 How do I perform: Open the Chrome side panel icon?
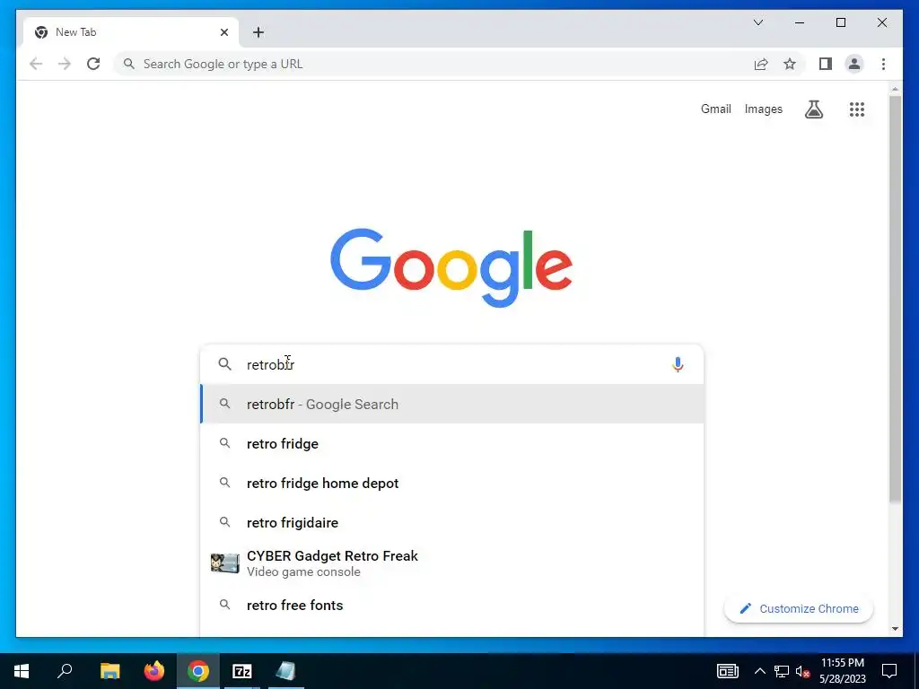click(826, 64)
